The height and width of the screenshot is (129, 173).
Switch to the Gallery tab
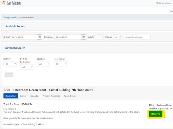click(23, 96)
